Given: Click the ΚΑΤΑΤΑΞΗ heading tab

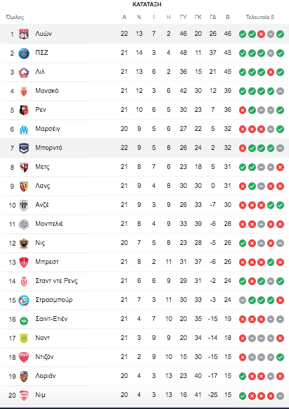Looking at the screenshot, I should point(147,4).
